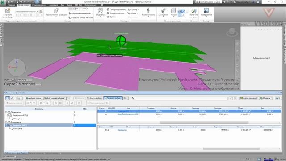Select the Zoom Window tool
The image size is (286, 161).
[x=116, y=13]
